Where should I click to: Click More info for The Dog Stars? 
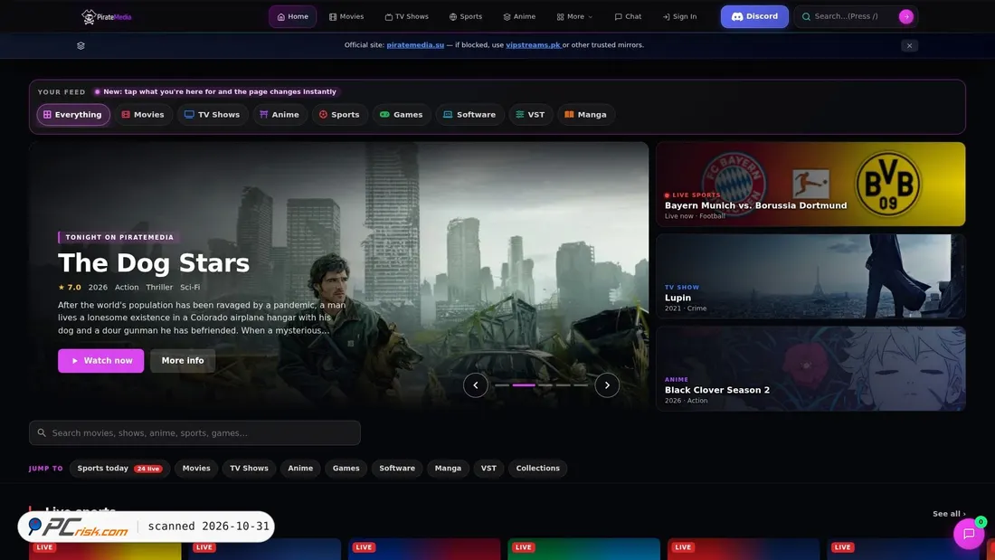click(183, 361)
